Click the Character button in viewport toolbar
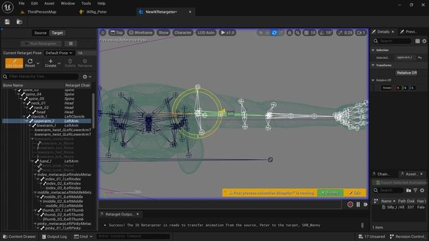This screenshot has width=429, height=241. click(183, 33)
